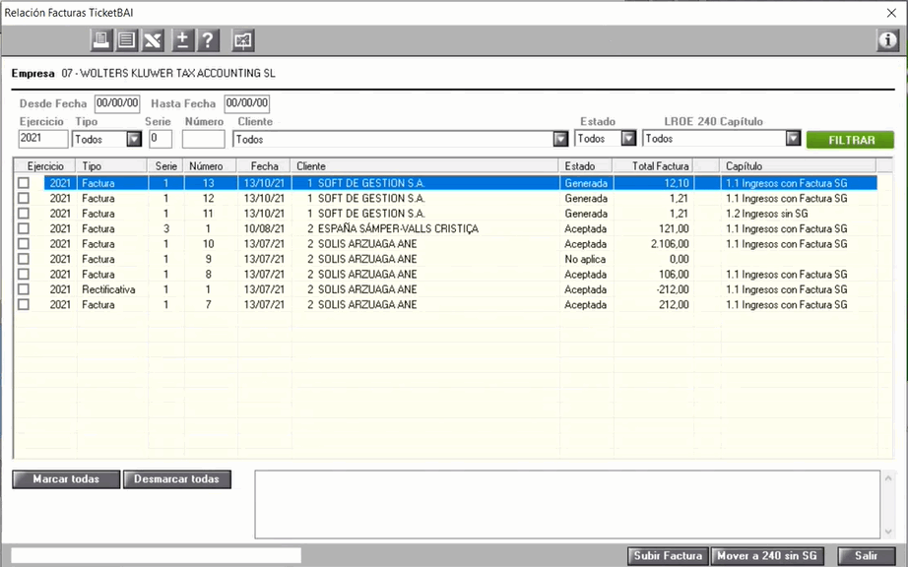Image resolution: width=908 pixels, height=567 pixels.
Task: Tick the checkbox for invoice number 13
Action: pyautogui.click(x=24, y=183)
